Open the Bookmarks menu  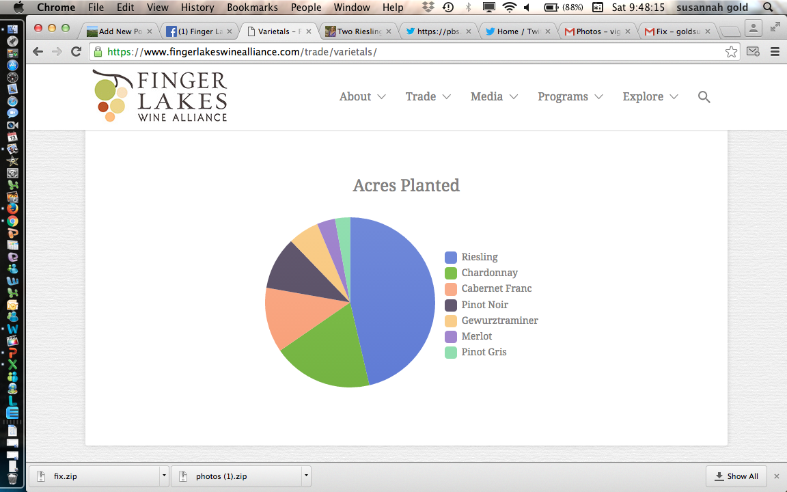[x=252, y=8]
